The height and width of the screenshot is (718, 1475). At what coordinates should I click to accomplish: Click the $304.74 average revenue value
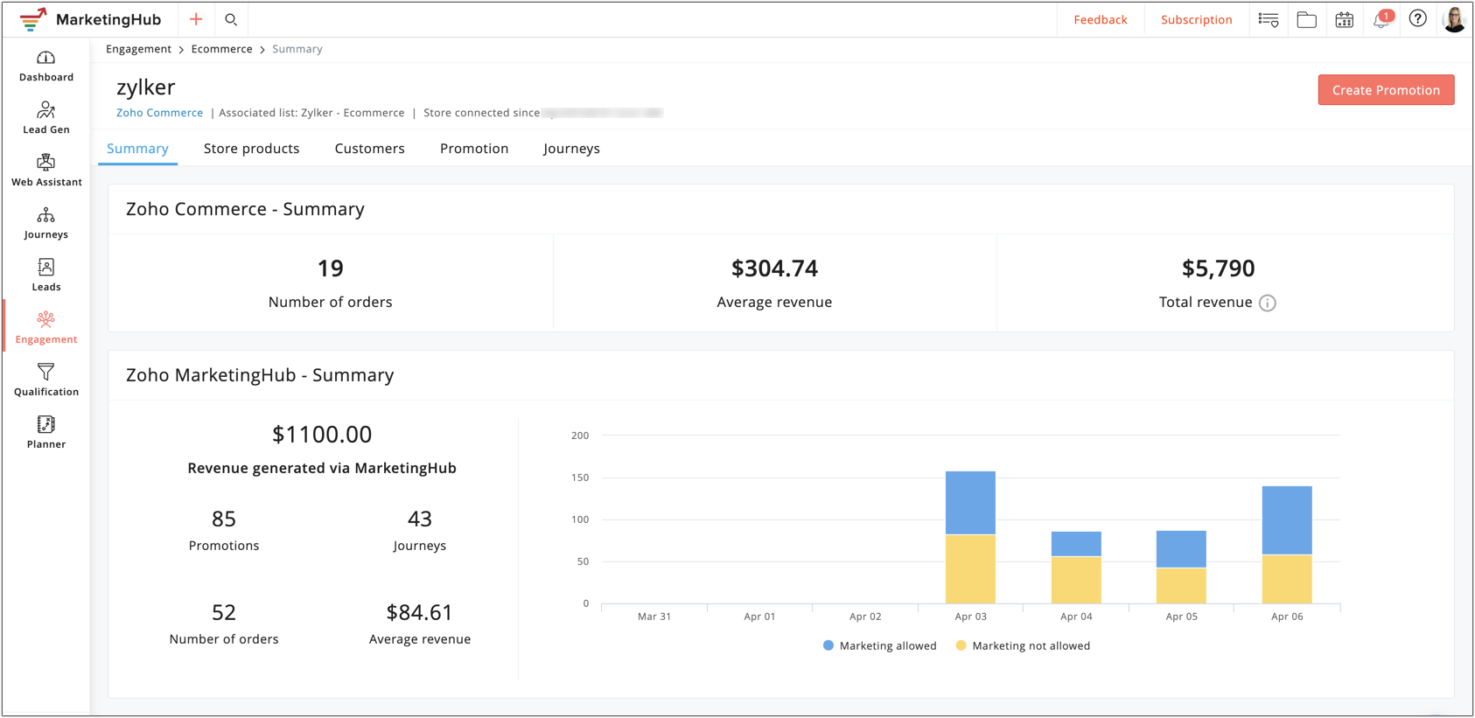[774, 268]
